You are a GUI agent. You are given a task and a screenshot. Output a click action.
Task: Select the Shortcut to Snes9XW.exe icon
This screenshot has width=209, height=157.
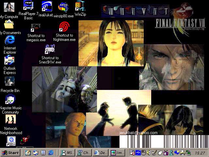(x=50, y=50)
